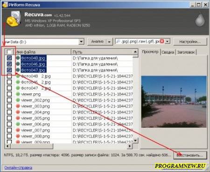Click the green status dot of viewer.png
This screenshot has width=210, height=172.
click(18, 94)
